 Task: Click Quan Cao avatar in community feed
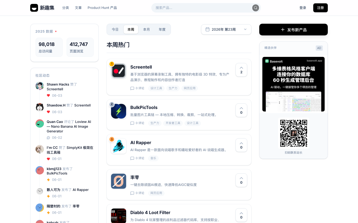[40, 123]
